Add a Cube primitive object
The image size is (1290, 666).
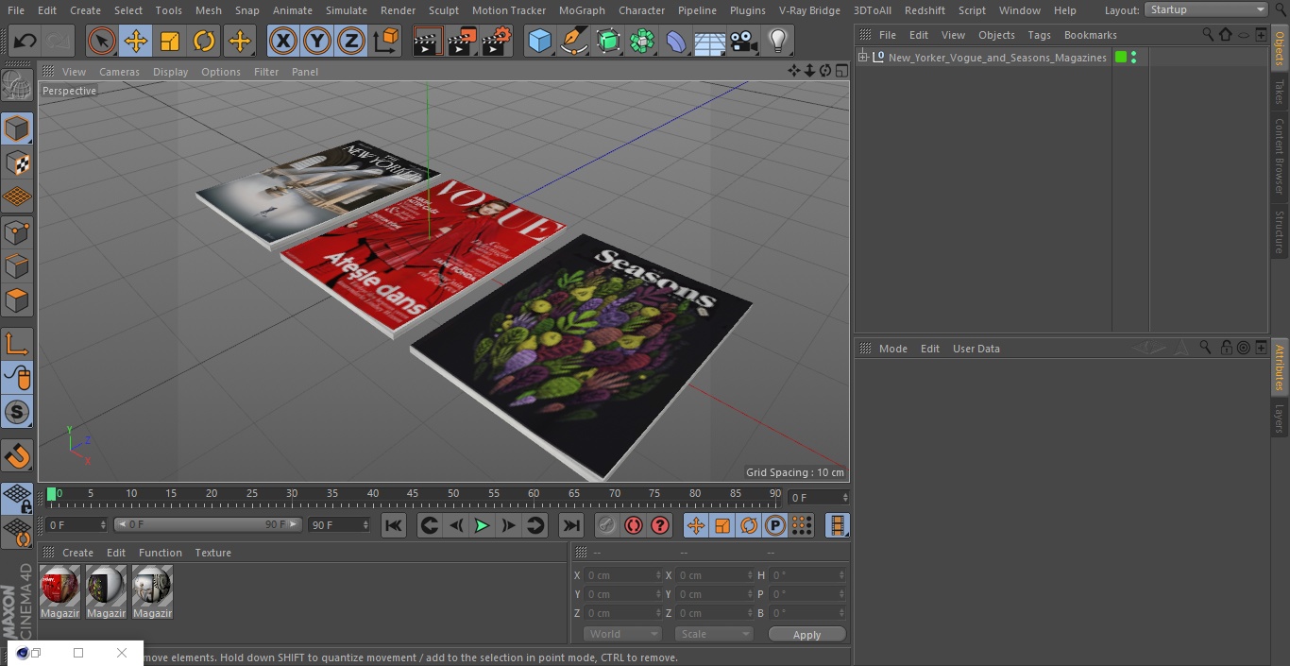539,41
